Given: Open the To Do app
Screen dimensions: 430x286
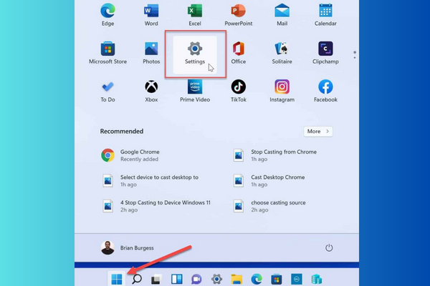Looking at the screenshot, I should 107,92.
